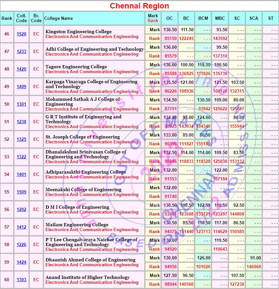
Task: Click St. Joseph's college code 1325
Action: [21, 139]
